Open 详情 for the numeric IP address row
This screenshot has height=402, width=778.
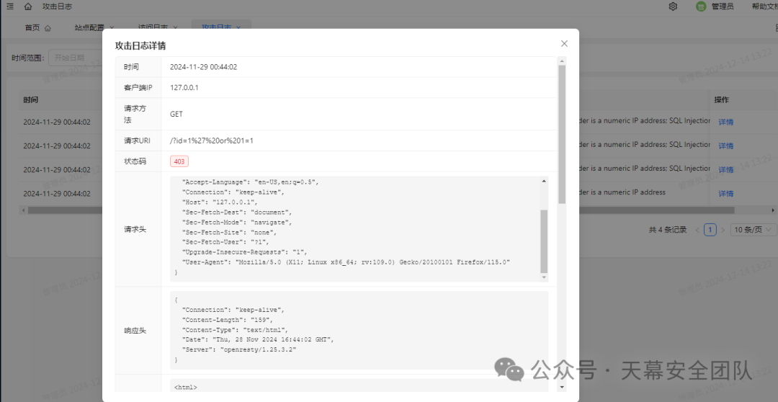726,193
